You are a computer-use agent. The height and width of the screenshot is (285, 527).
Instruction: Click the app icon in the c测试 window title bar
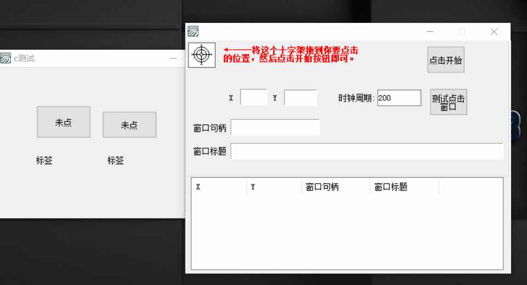(5, 58)
